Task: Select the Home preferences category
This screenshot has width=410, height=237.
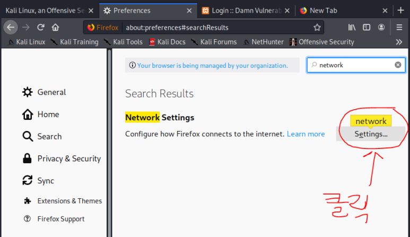Action: click(x=40, y=115)
